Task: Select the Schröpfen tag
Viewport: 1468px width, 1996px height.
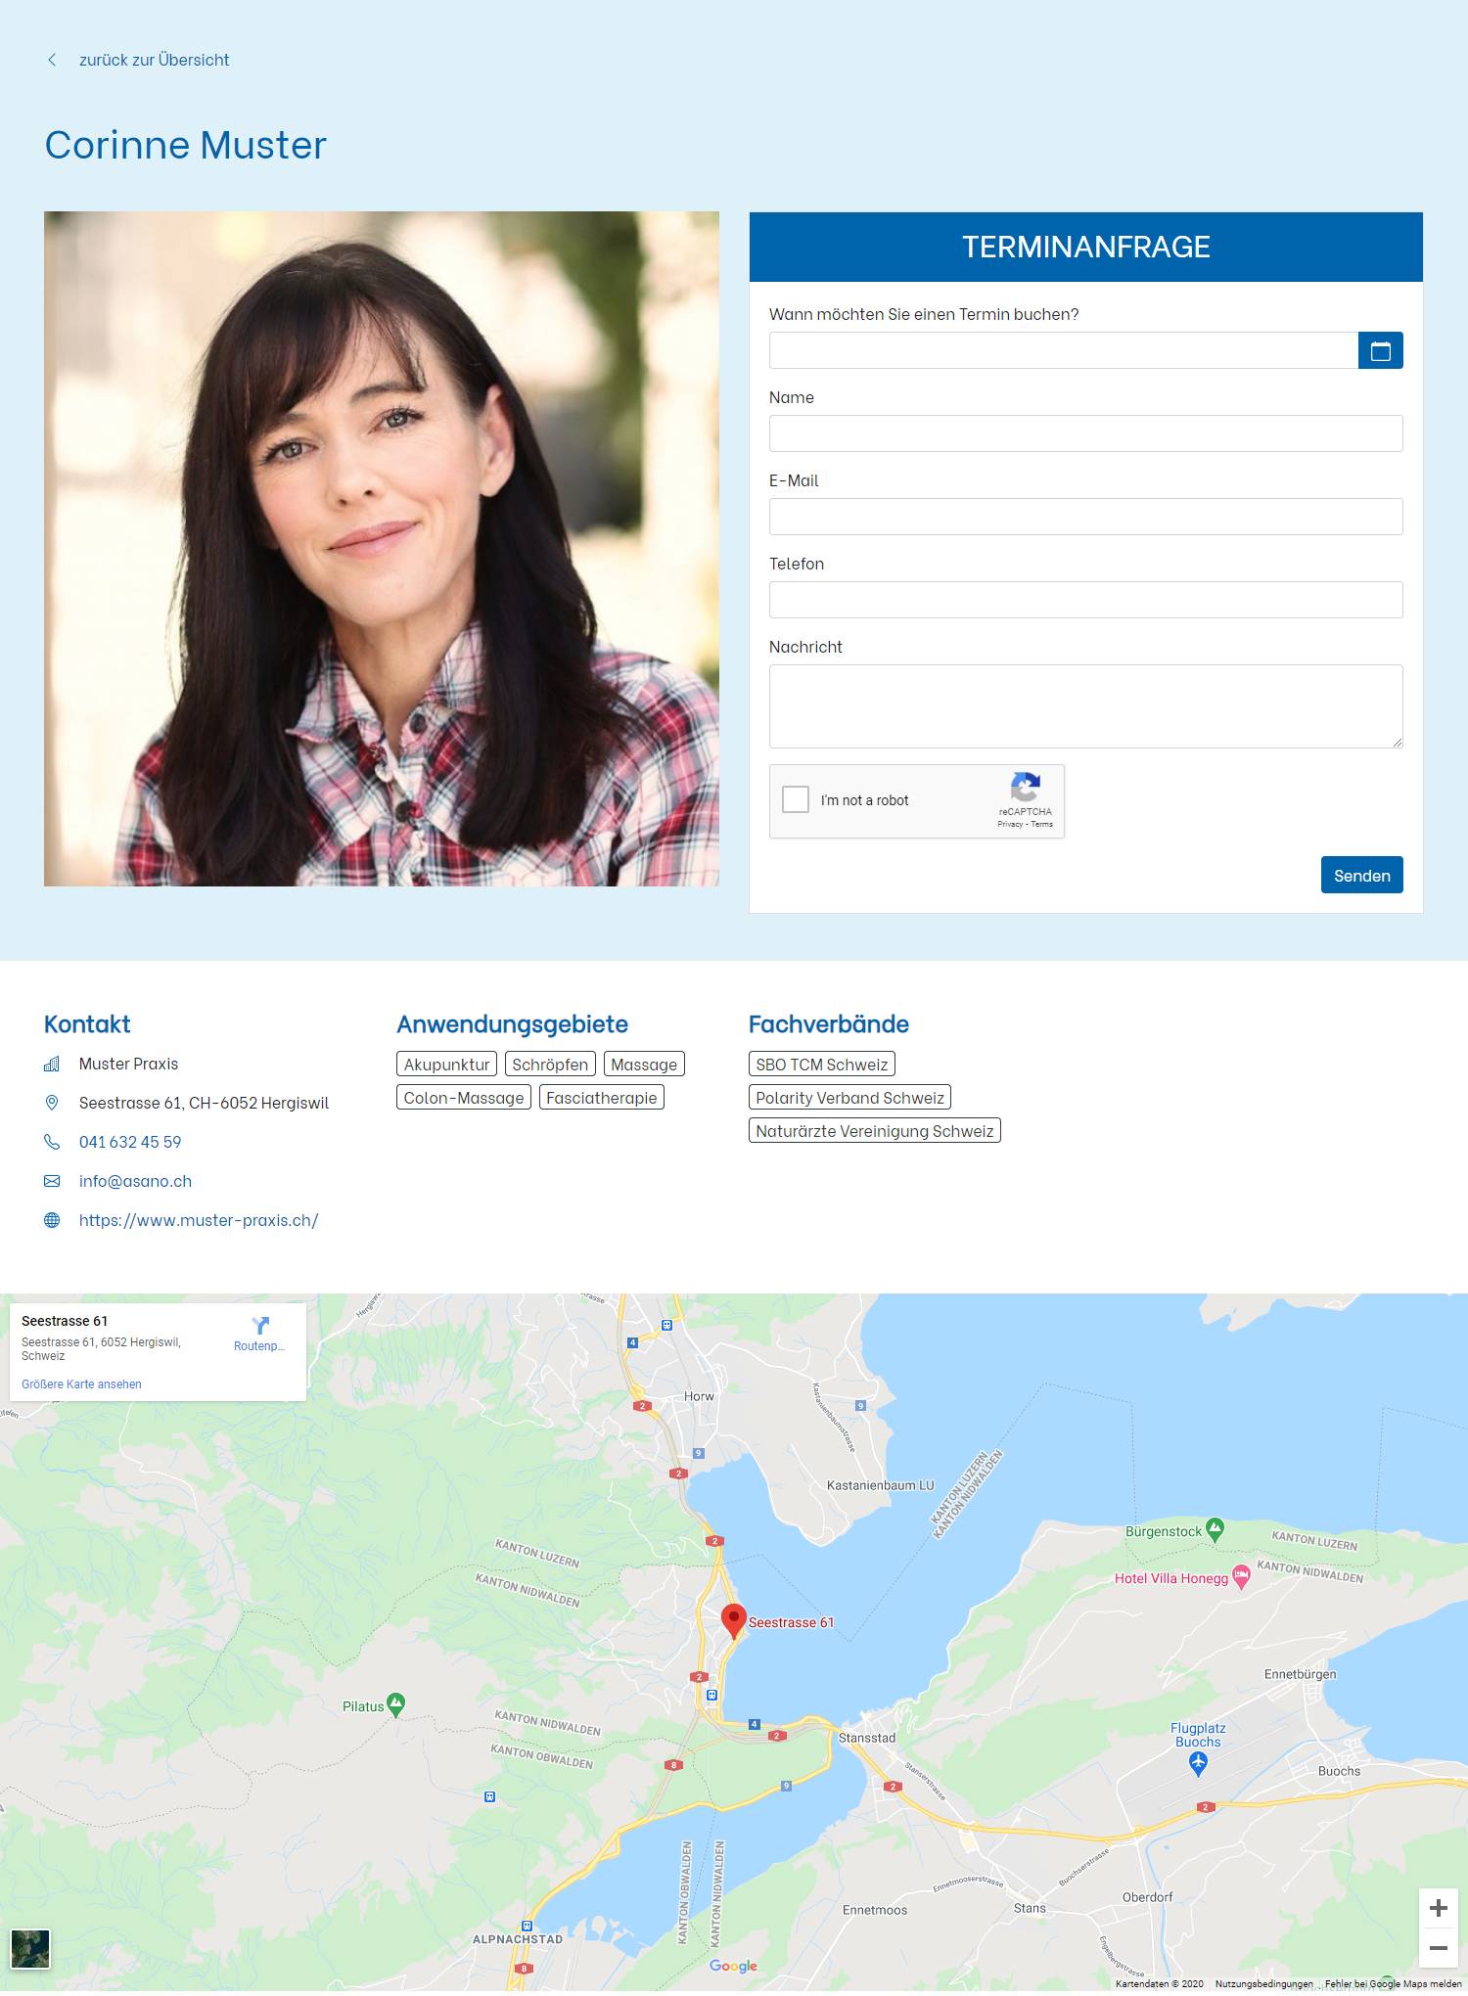Action: 550,1064
